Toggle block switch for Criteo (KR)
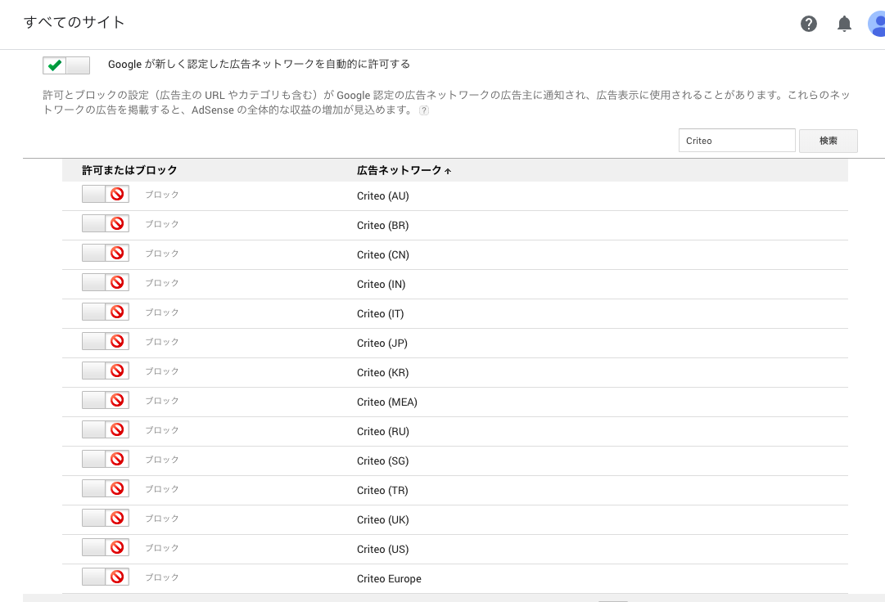The height and width of the screenshot is (602, 885). pyautogui.click(x=106, y=371)
